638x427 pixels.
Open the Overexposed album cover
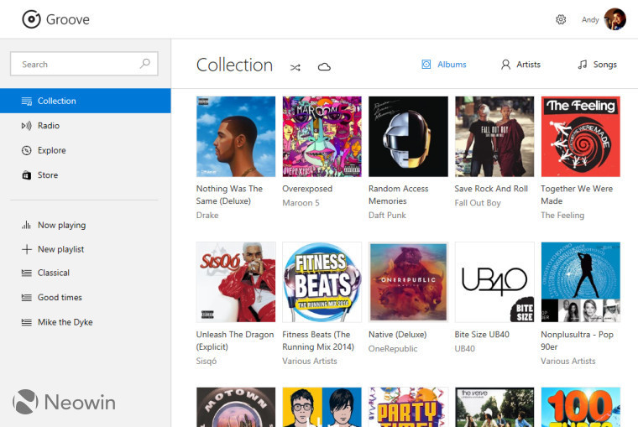322,136
